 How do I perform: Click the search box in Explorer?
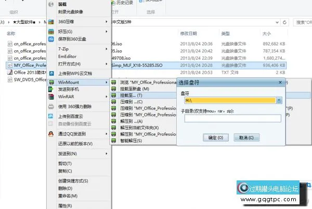[x=303, y=22]
